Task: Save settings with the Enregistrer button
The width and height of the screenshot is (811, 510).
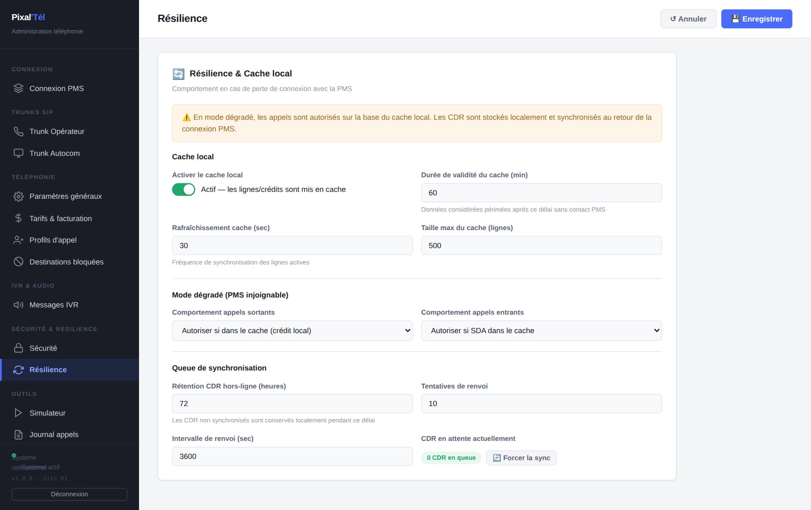Action: point(757,19)
